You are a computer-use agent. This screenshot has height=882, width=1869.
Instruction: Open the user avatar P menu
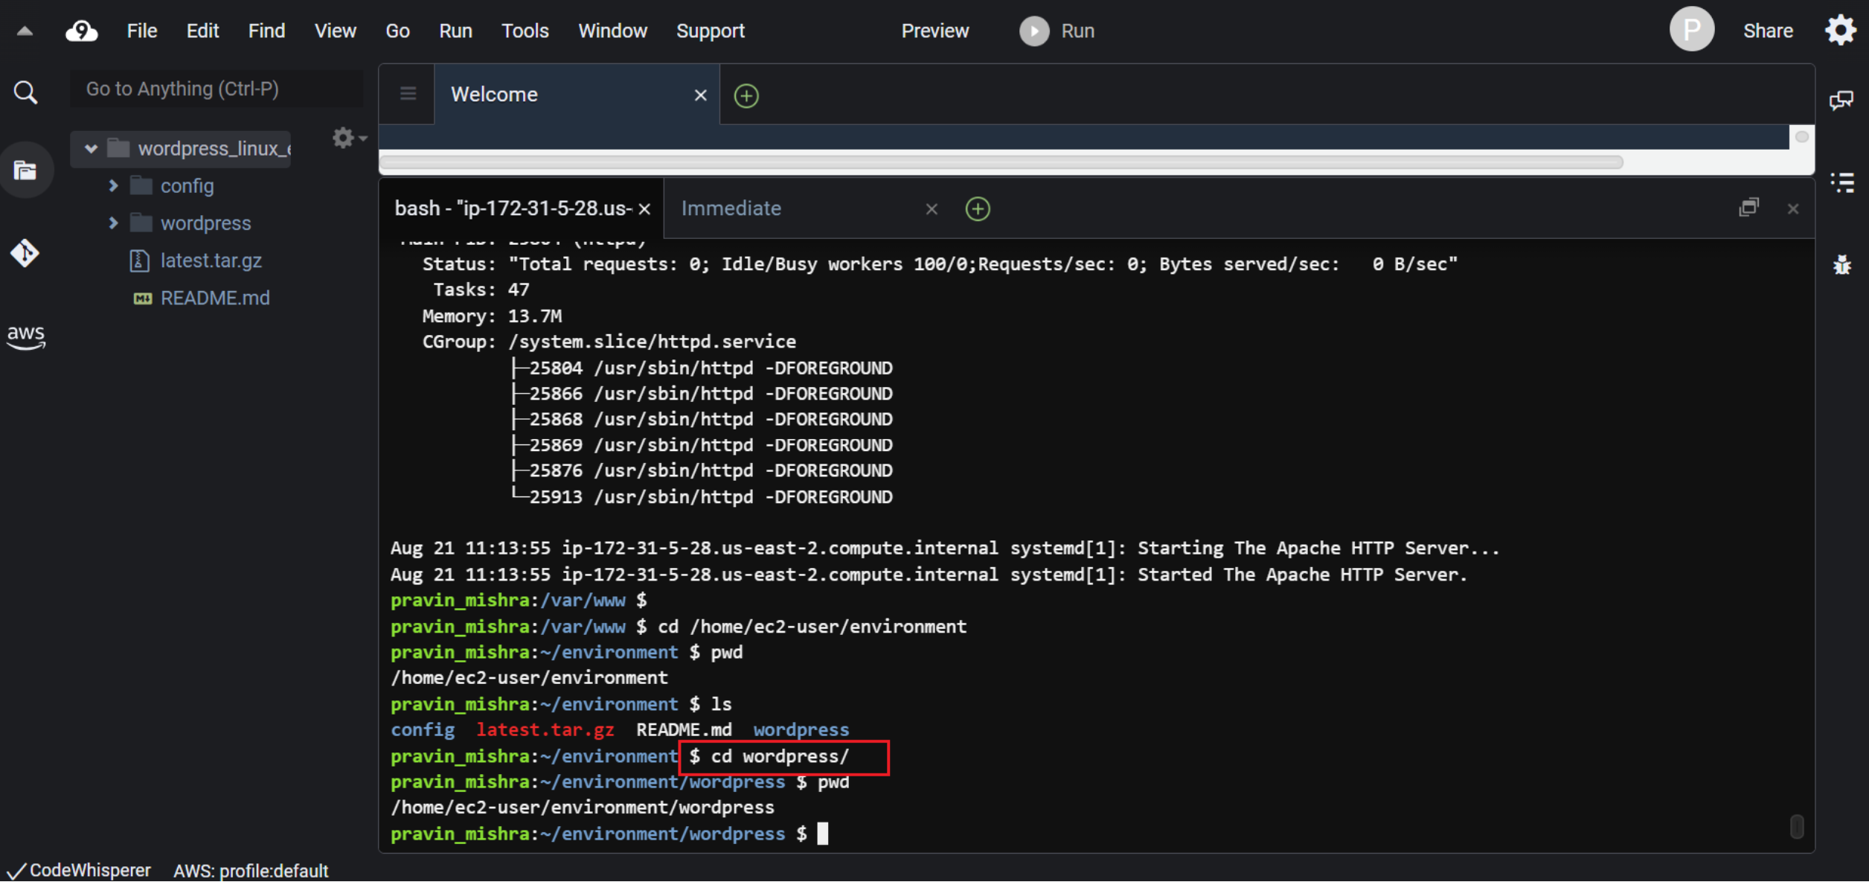pos(1691,30)
